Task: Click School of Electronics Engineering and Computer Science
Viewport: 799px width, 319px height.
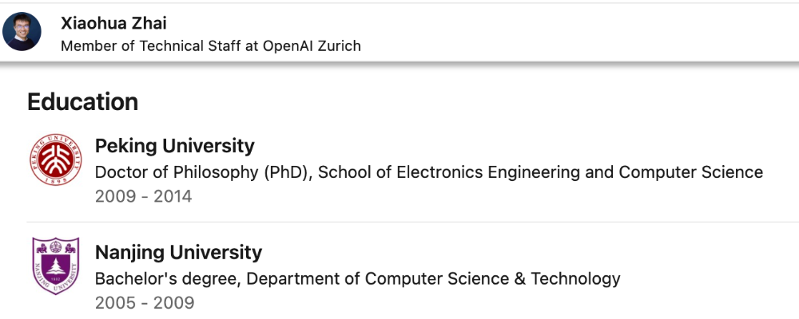Action: tap(540, 172)
